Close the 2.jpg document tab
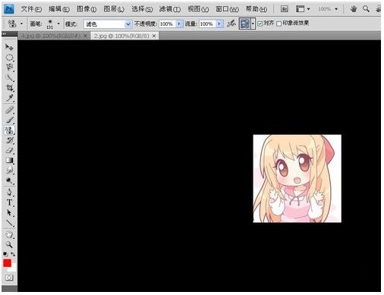Viewport: 384px width, 295px height. tap(154, 36)
